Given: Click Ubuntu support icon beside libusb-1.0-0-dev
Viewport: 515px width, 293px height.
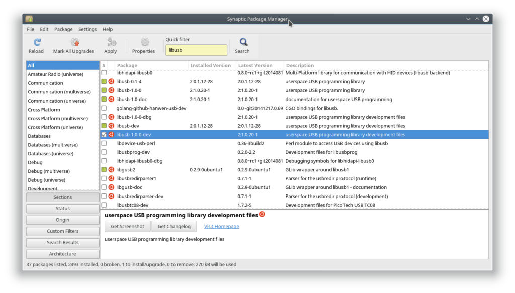Looking at the screenshot, I should coord(111,135).
